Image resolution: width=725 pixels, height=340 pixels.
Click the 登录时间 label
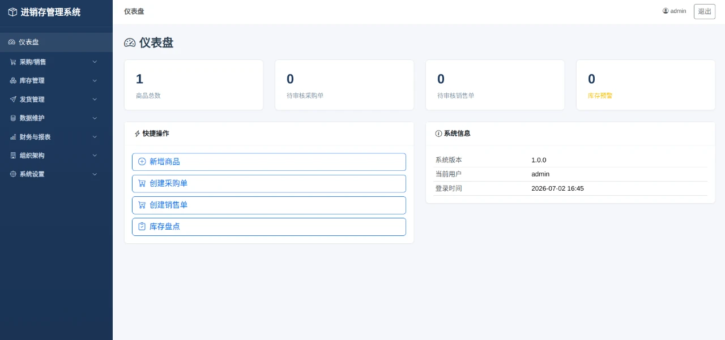point(449,188)
